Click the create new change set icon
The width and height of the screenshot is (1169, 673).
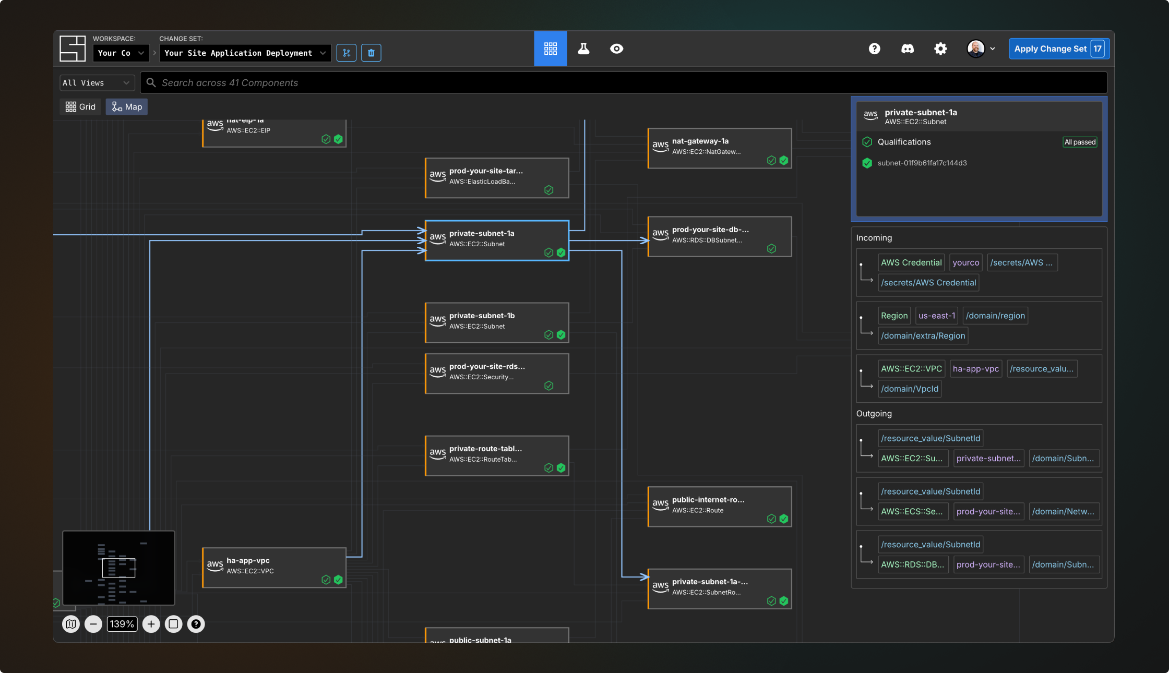(x=347, y=53)
